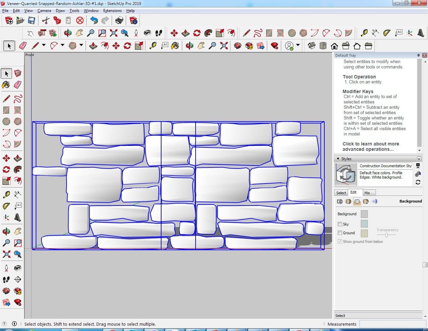
Task: Switch to the Select tab in Styles
Action: pos(341,193)
